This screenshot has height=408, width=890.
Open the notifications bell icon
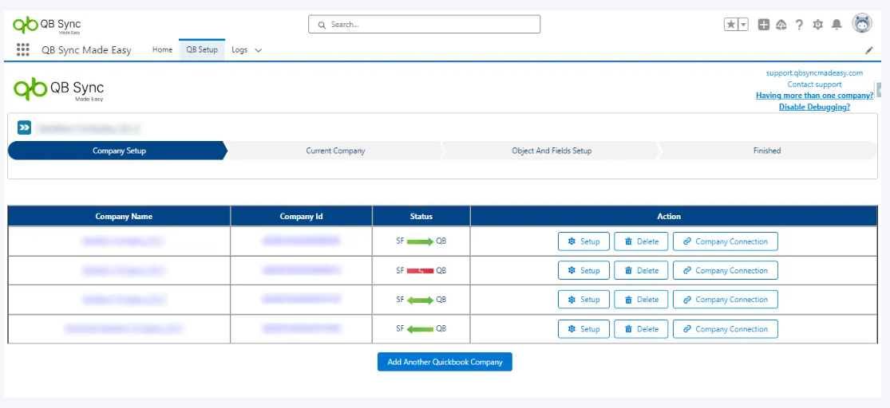coord(837,25)
